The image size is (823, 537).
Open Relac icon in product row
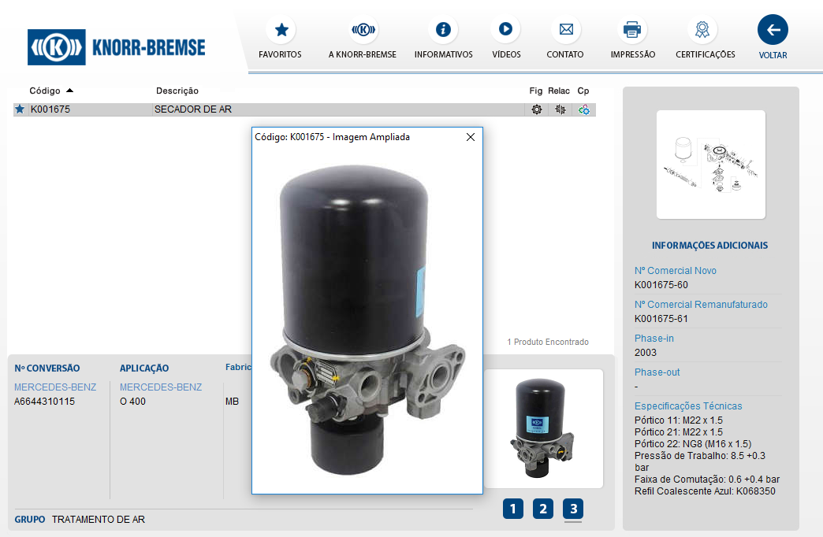point(560,110)
